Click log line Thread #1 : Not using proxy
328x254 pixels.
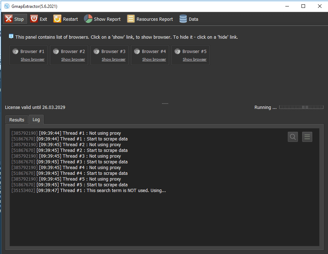[66, 133]
